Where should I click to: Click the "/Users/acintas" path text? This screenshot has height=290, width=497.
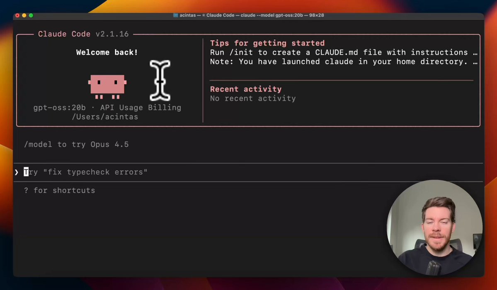[x=105, y=117]
